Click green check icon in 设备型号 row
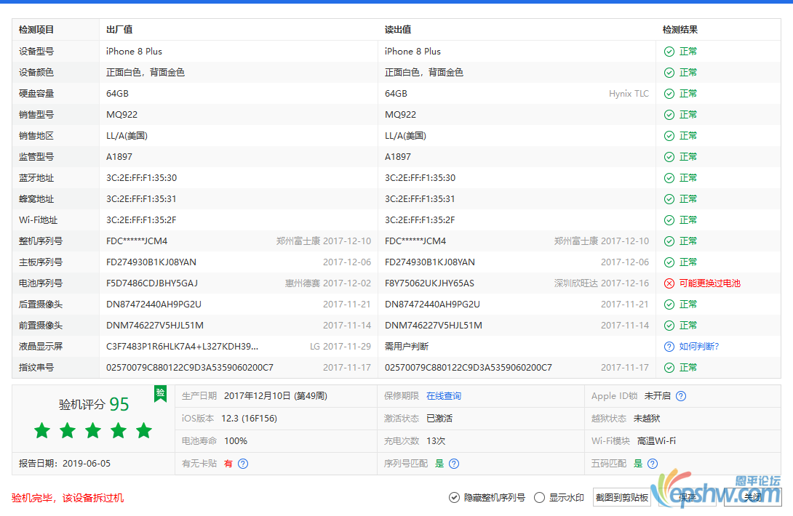793x516 pixels. point(669,52)
